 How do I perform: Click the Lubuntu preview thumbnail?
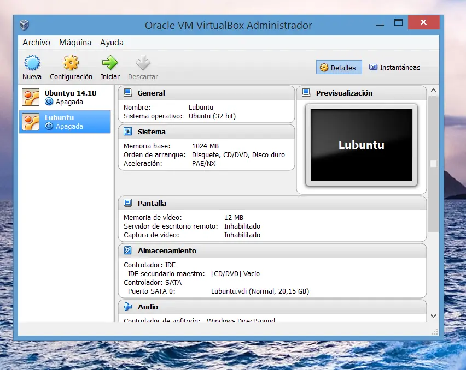361,145
